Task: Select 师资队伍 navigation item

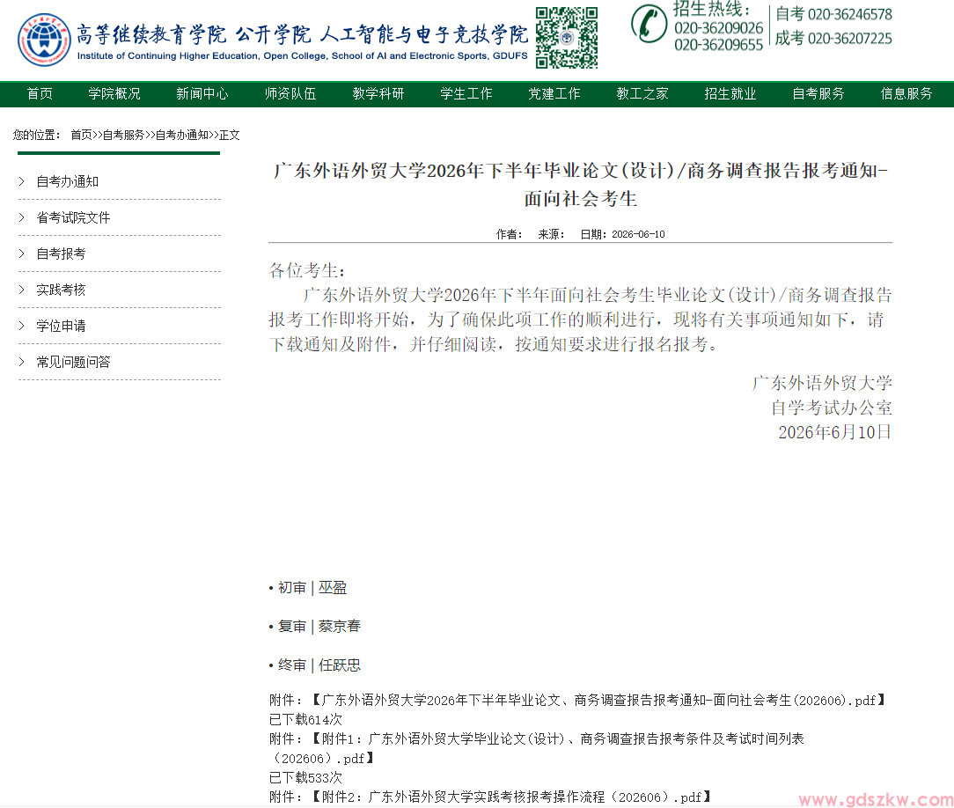Action: (290, 93)
